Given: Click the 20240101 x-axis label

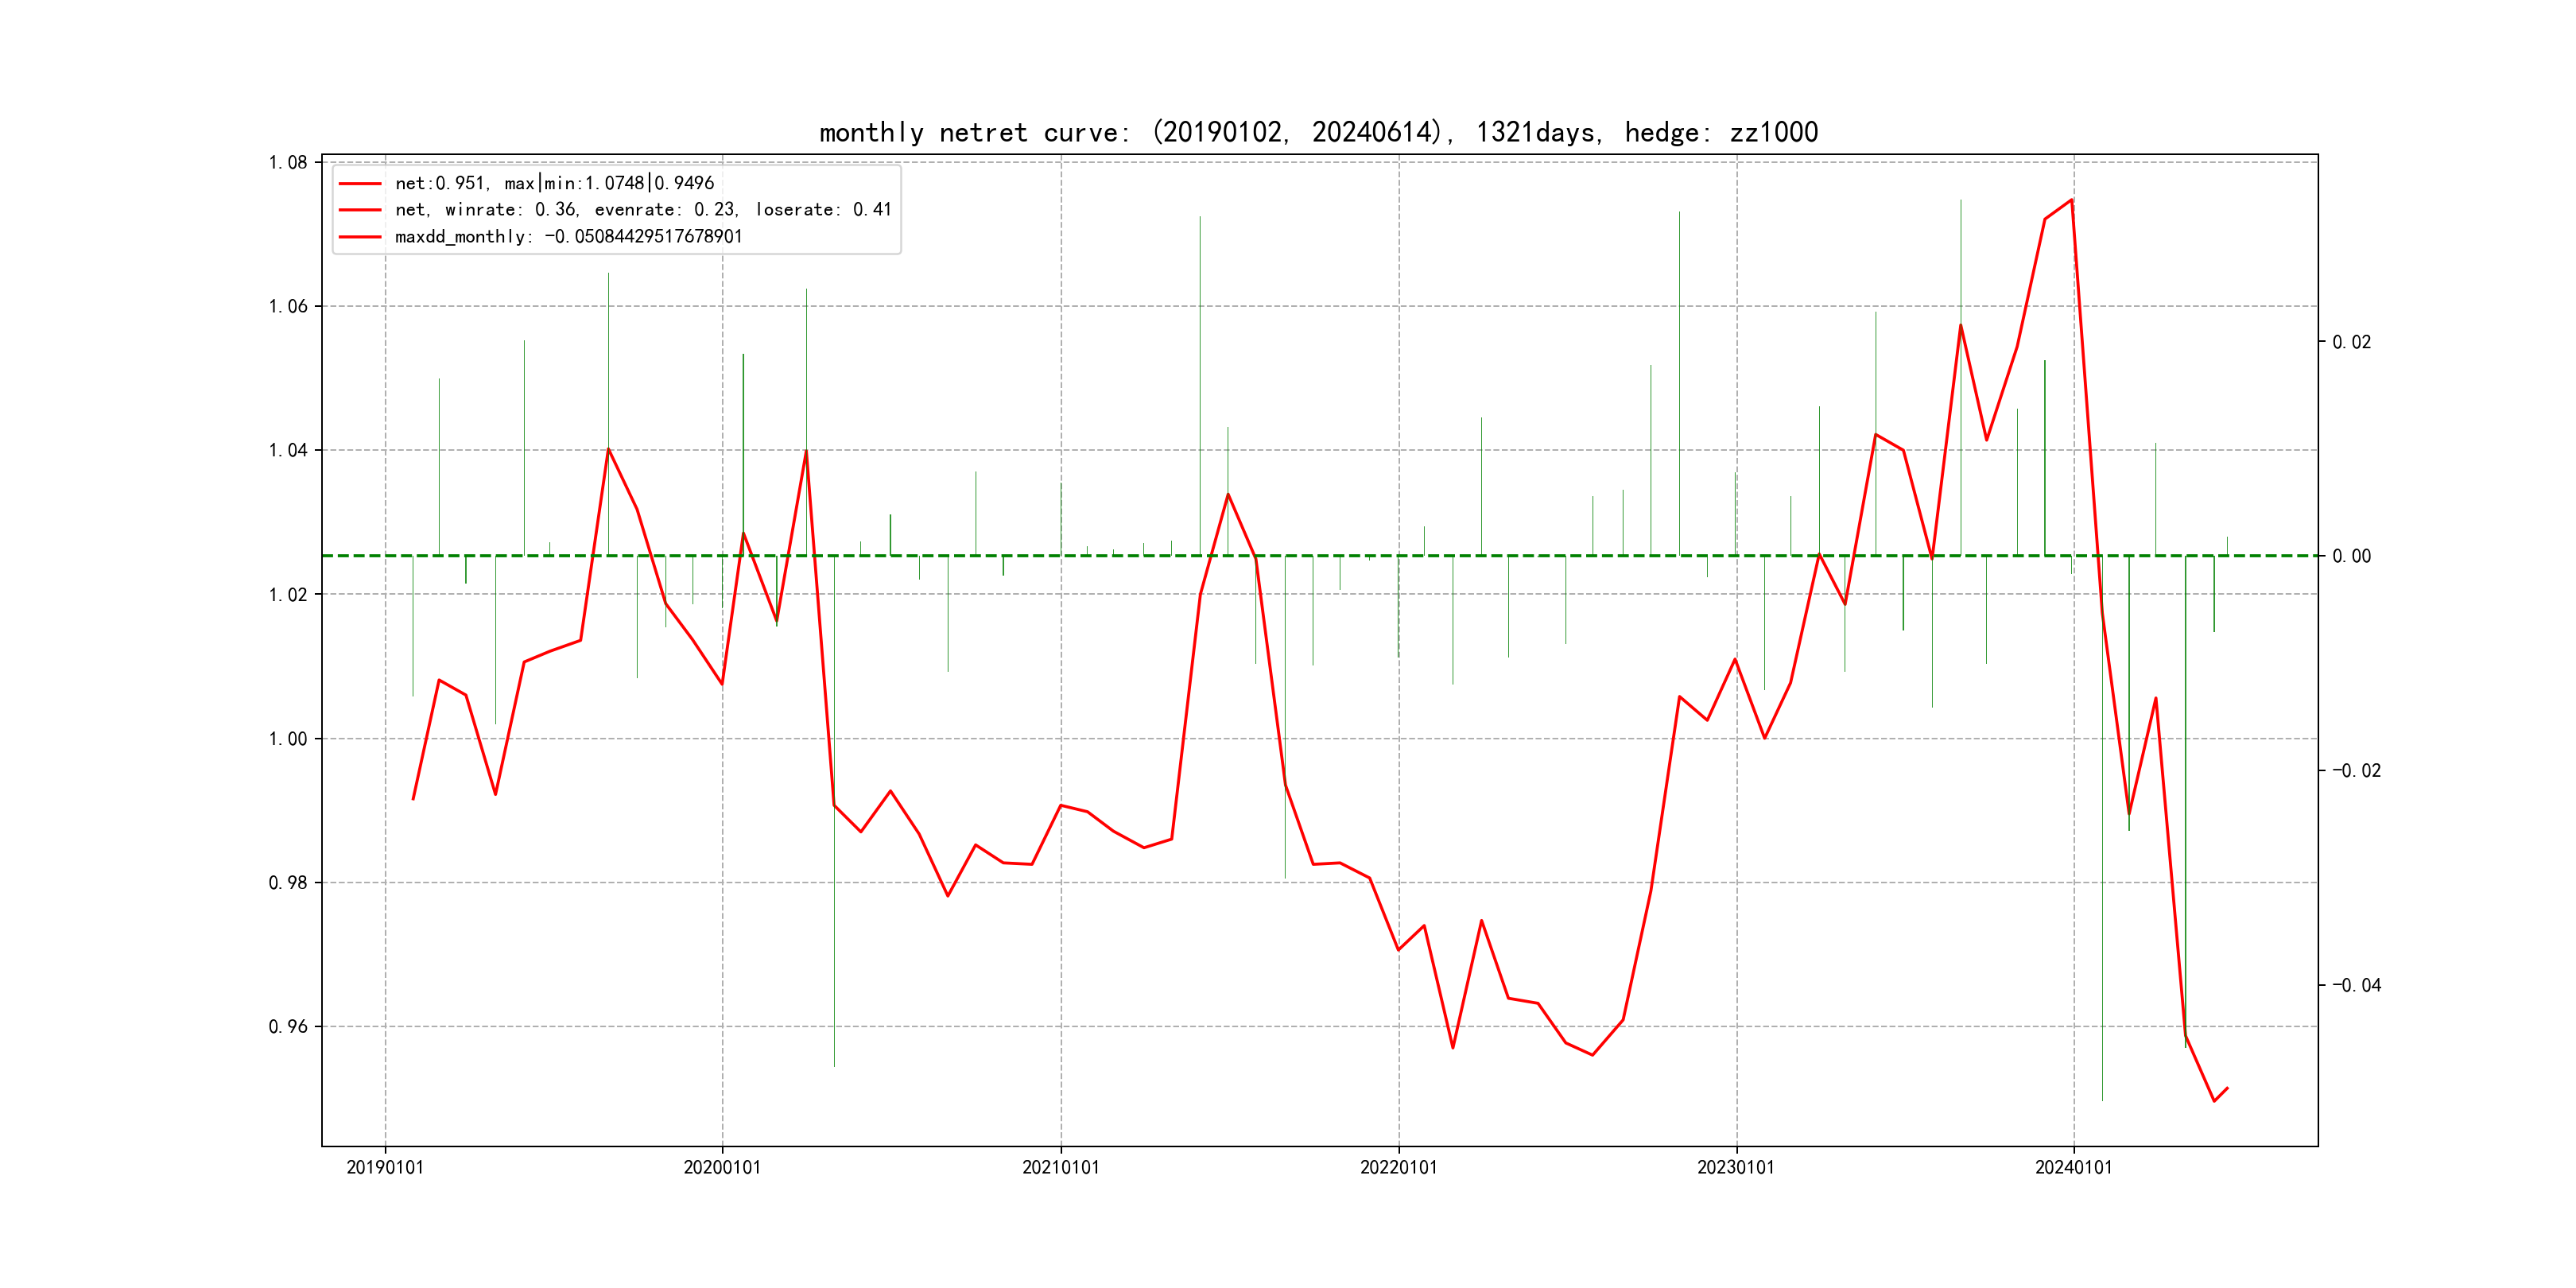Looking at the screenshot, I should coord(2073,1167).
